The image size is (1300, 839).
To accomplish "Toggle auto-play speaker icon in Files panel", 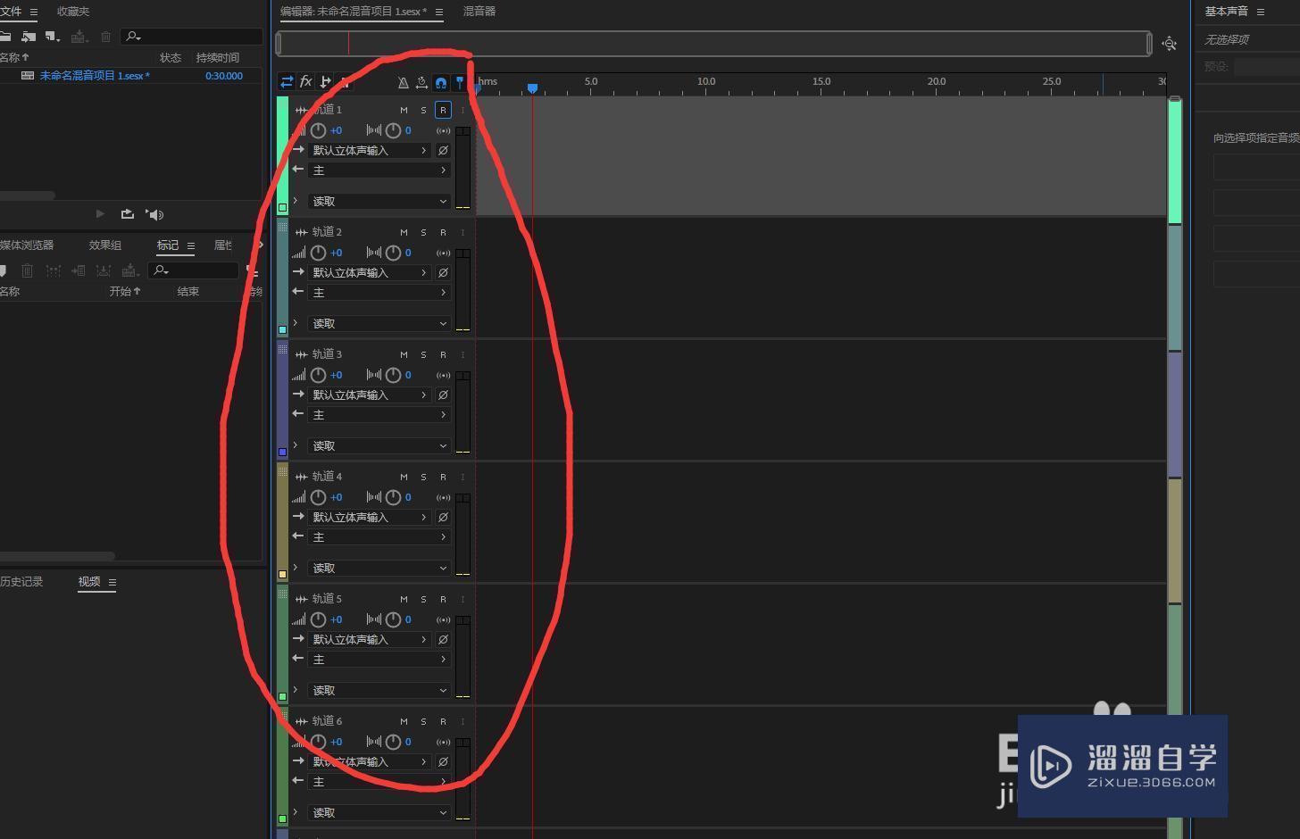I will point(155,214).
